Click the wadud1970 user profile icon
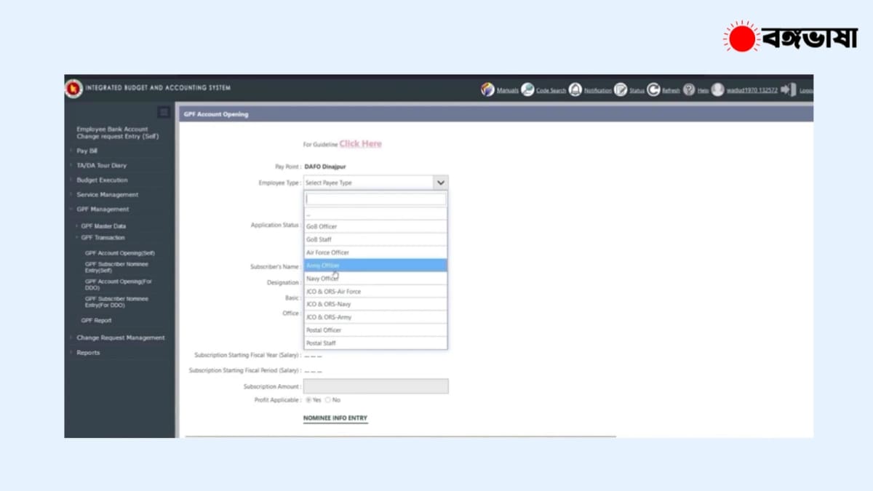The image size is (873, 491). coord(718,89)
